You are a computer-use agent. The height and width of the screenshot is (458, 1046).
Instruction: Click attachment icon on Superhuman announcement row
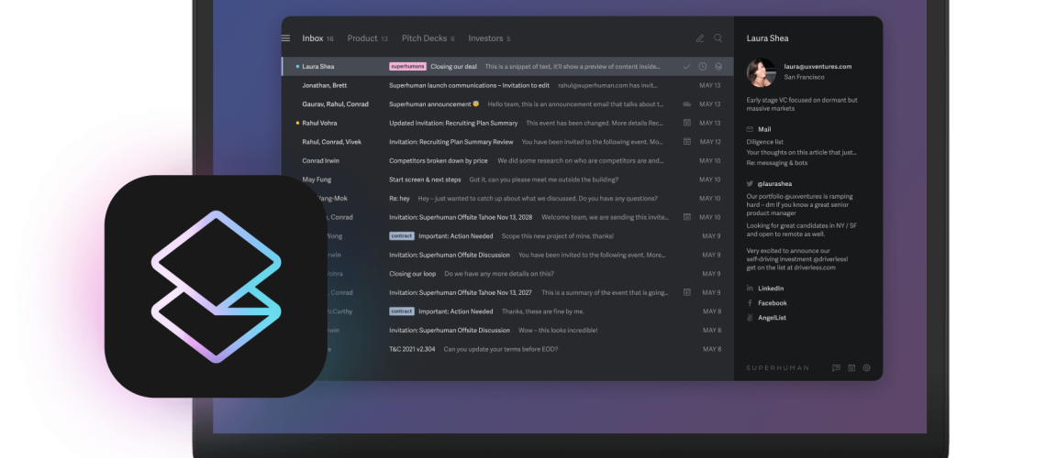(687, 104)
